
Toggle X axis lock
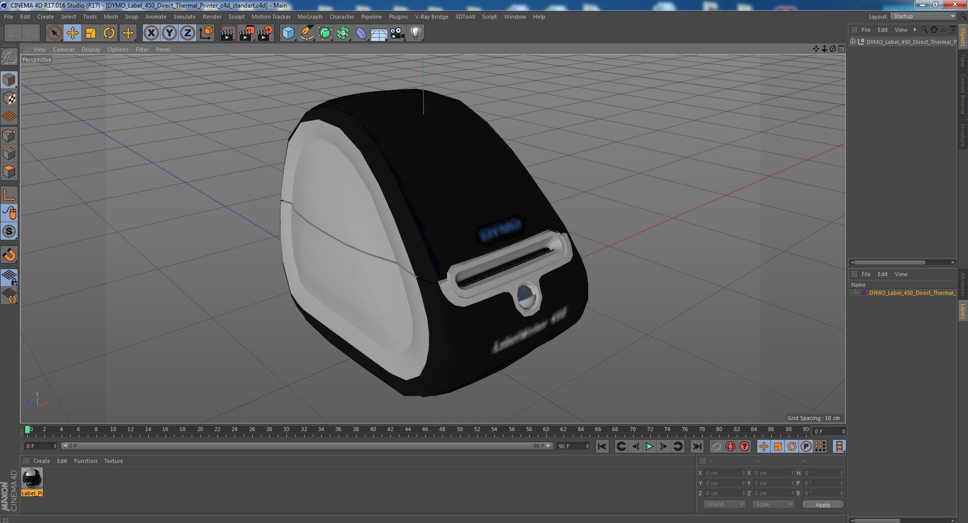[x=151, y=33]
